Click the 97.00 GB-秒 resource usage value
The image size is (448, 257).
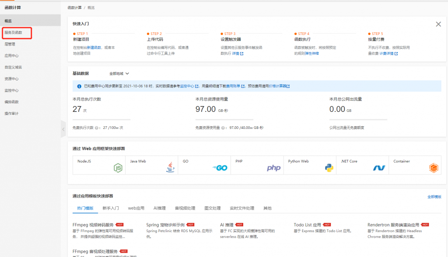coord(211,109)
